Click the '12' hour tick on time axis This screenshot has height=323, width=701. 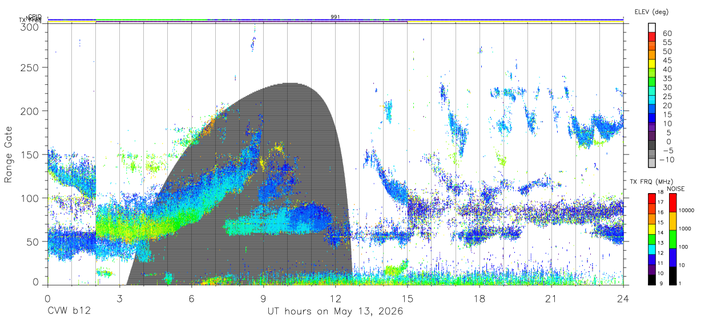click(335, 298)
